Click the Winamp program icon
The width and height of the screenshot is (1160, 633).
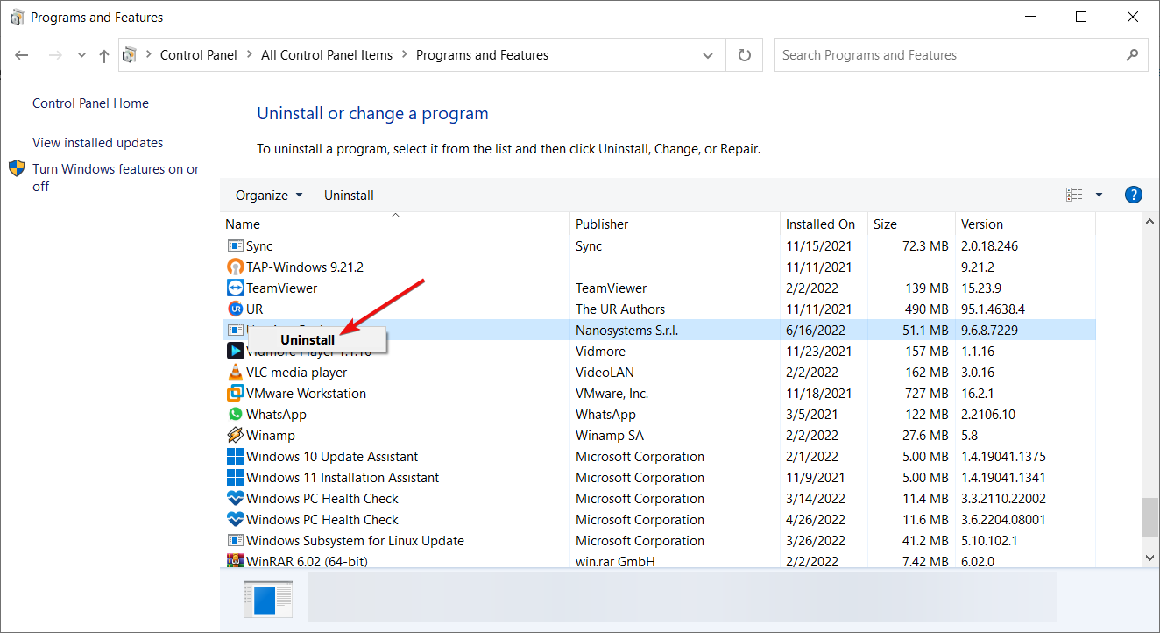[235, 436]
